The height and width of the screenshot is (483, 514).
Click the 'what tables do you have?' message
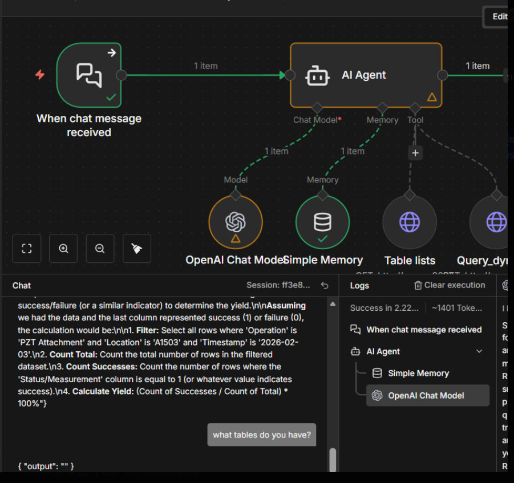coord(262,435)
